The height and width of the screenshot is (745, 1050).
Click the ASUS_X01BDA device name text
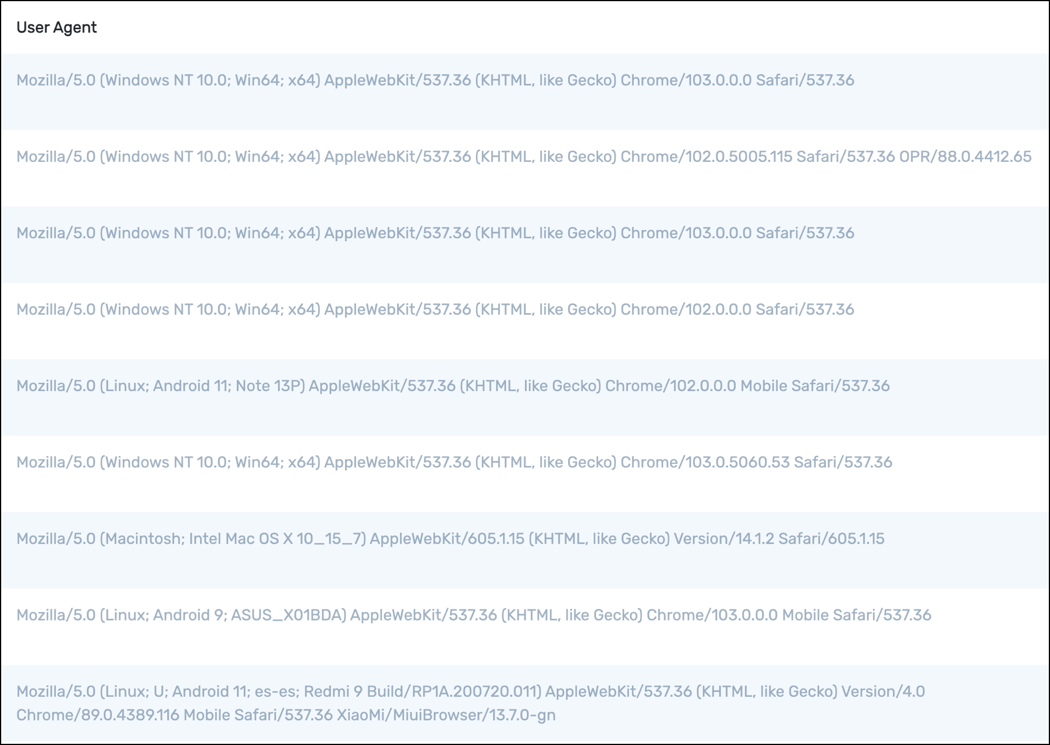pyautogui.click(x=289, y=615)
